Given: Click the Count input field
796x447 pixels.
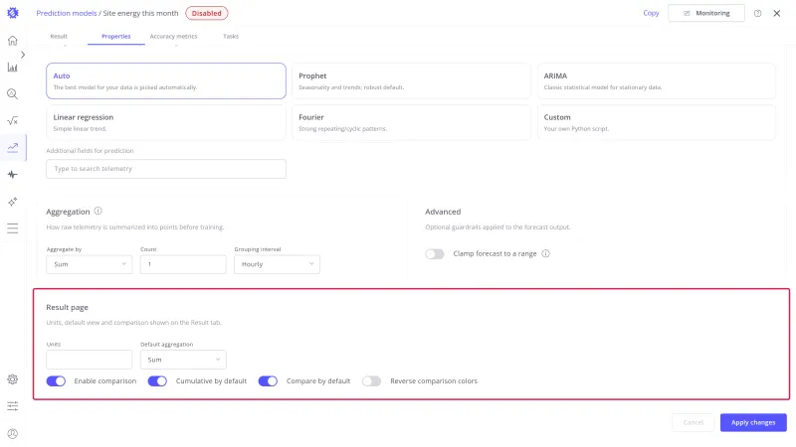Looking at the screenshot, I should 183,264.
